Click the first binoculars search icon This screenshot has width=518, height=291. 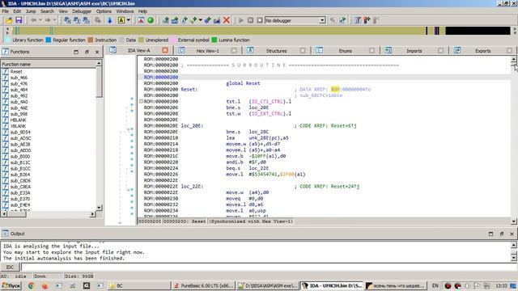click(67, 20)
